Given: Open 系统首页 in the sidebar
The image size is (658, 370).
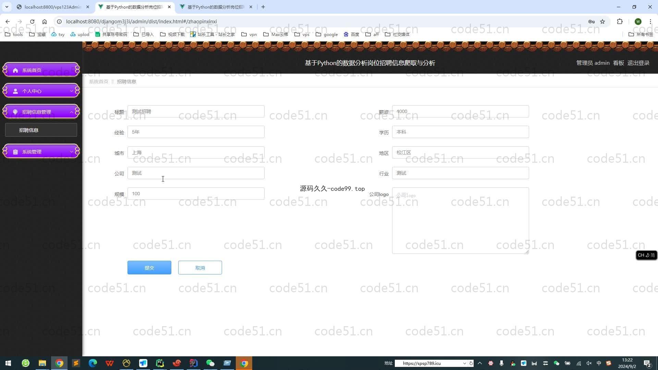Looking at the screenshot, I should [x=41, y=70].
